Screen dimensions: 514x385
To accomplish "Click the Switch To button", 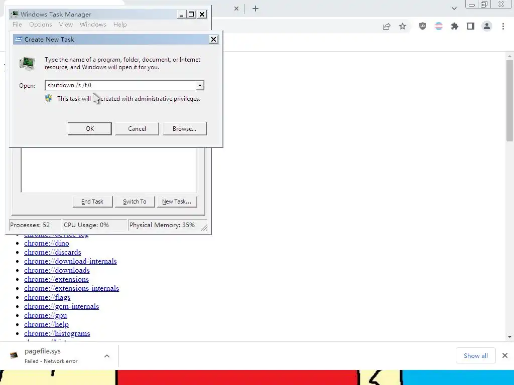I will [x=135, y=202].
